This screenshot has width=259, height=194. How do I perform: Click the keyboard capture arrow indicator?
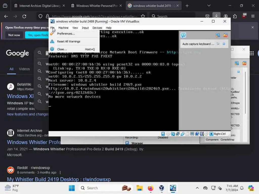click(211, 134)
